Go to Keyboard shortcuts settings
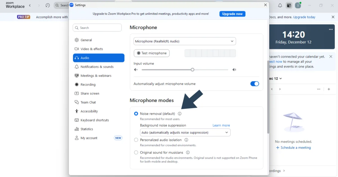Screen dimensions: 338x177 click(95, 120)
